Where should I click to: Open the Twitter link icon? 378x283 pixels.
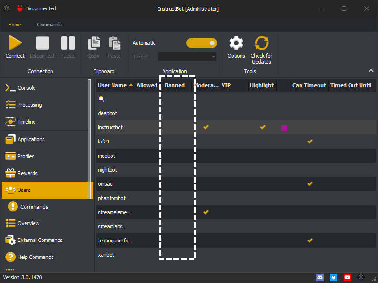334,277
